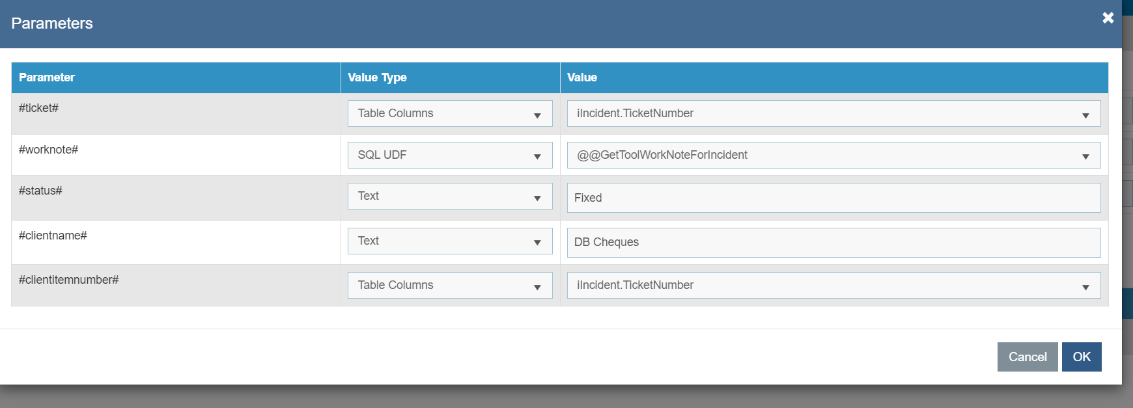Expand the @@GetToolWorkNoteForIncident value dropdown
Viewport: 1133px width, 408px height.
point(833,156)
